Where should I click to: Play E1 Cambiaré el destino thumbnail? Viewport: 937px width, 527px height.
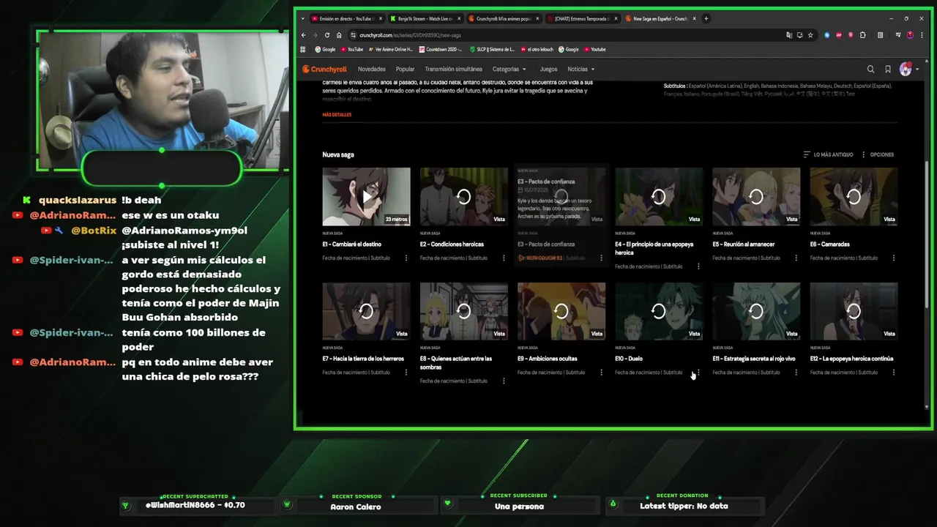(366, 196)
